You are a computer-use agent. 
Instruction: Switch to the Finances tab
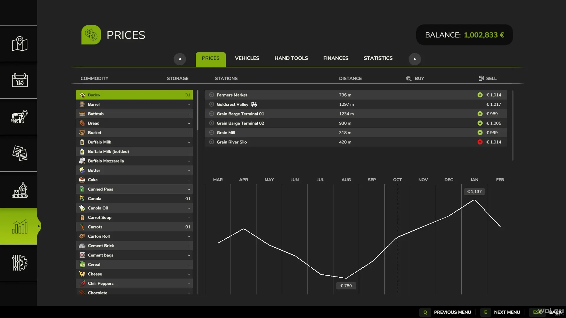click(336, 58)
